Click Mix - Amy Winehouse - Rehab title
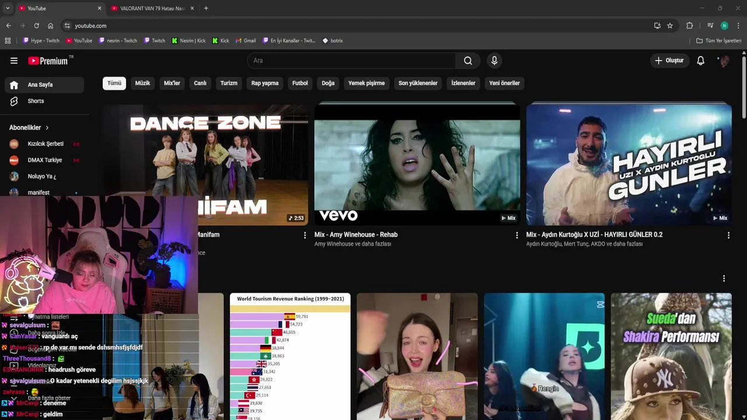 point(356,235)
